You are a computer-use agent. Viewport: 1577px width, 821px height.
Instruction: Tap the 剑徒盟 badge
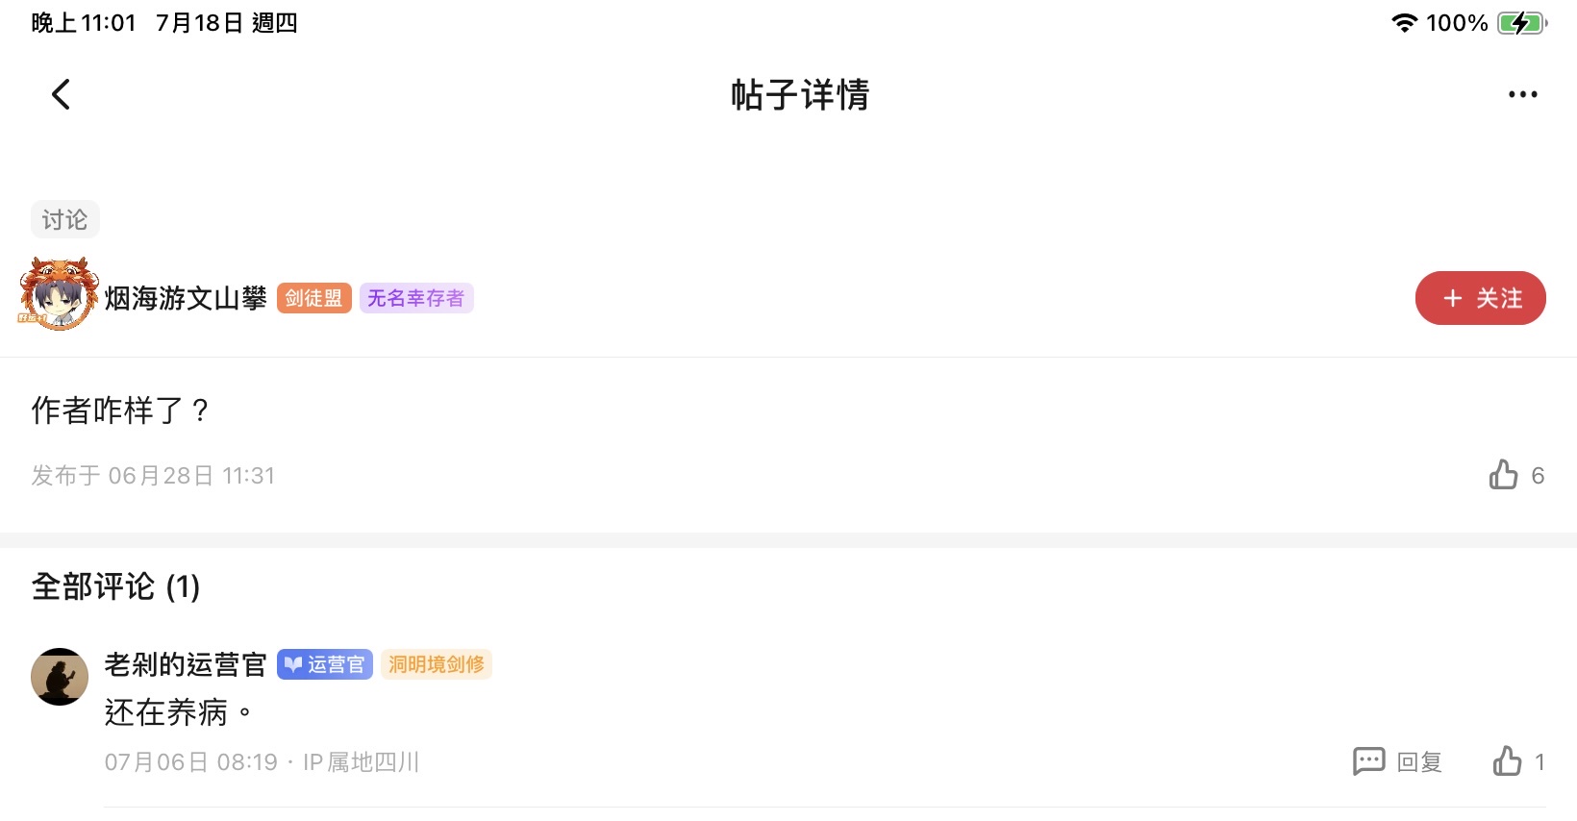pyautogui.click(x=313, y=298)
